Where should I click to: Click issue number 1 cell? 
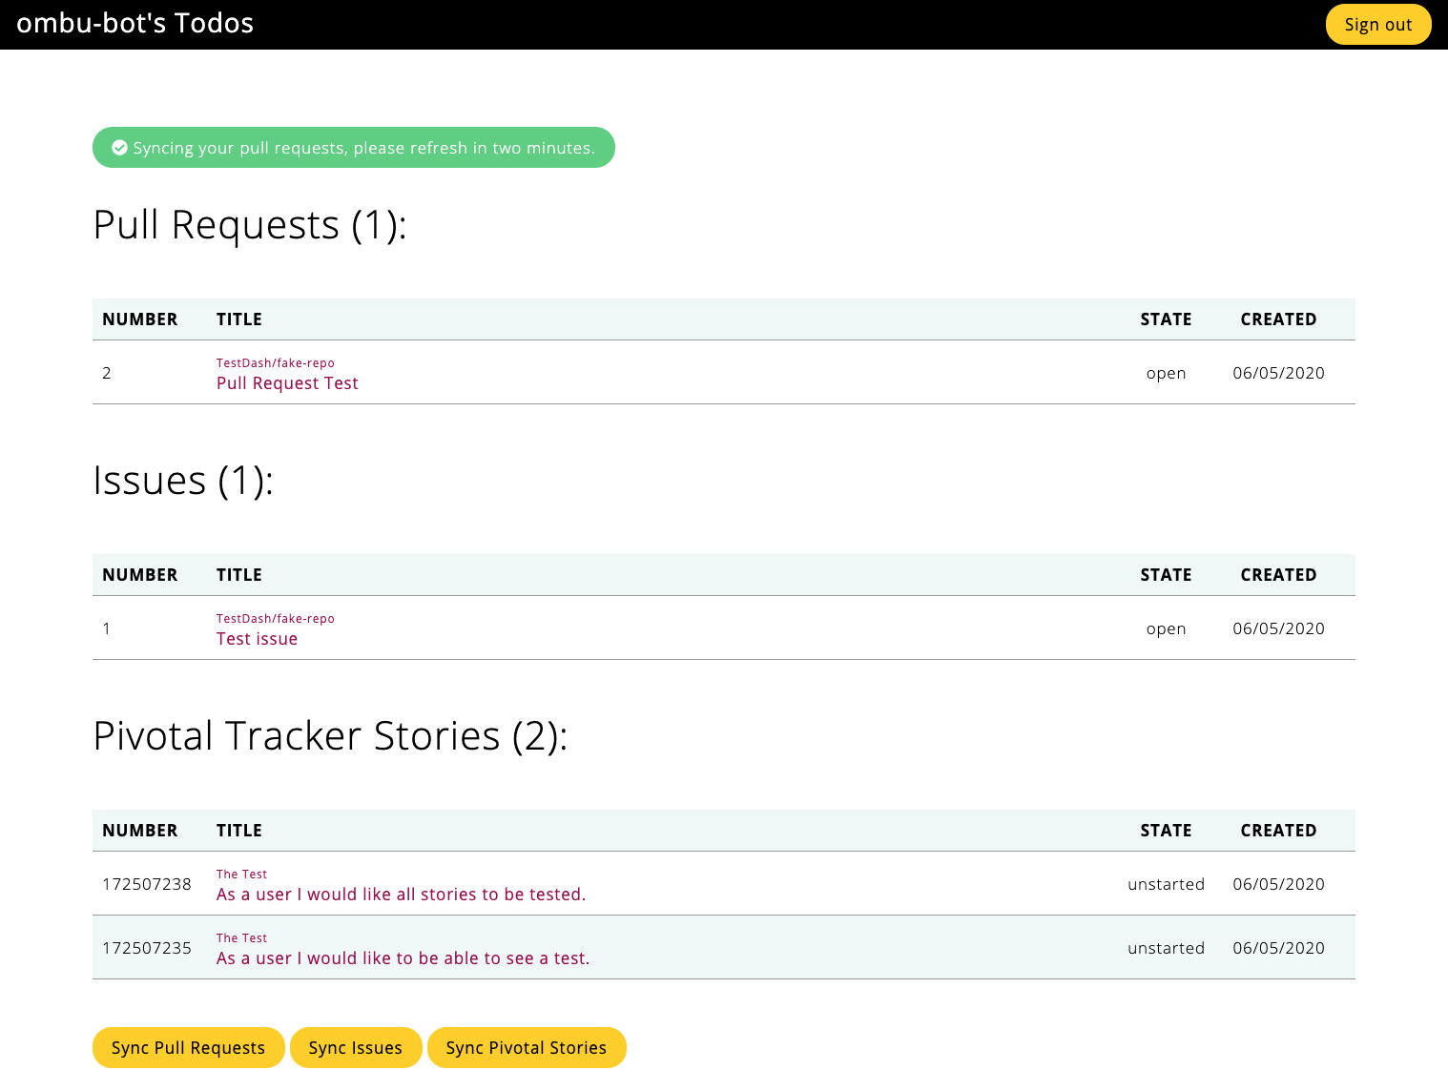click(107, 628)
